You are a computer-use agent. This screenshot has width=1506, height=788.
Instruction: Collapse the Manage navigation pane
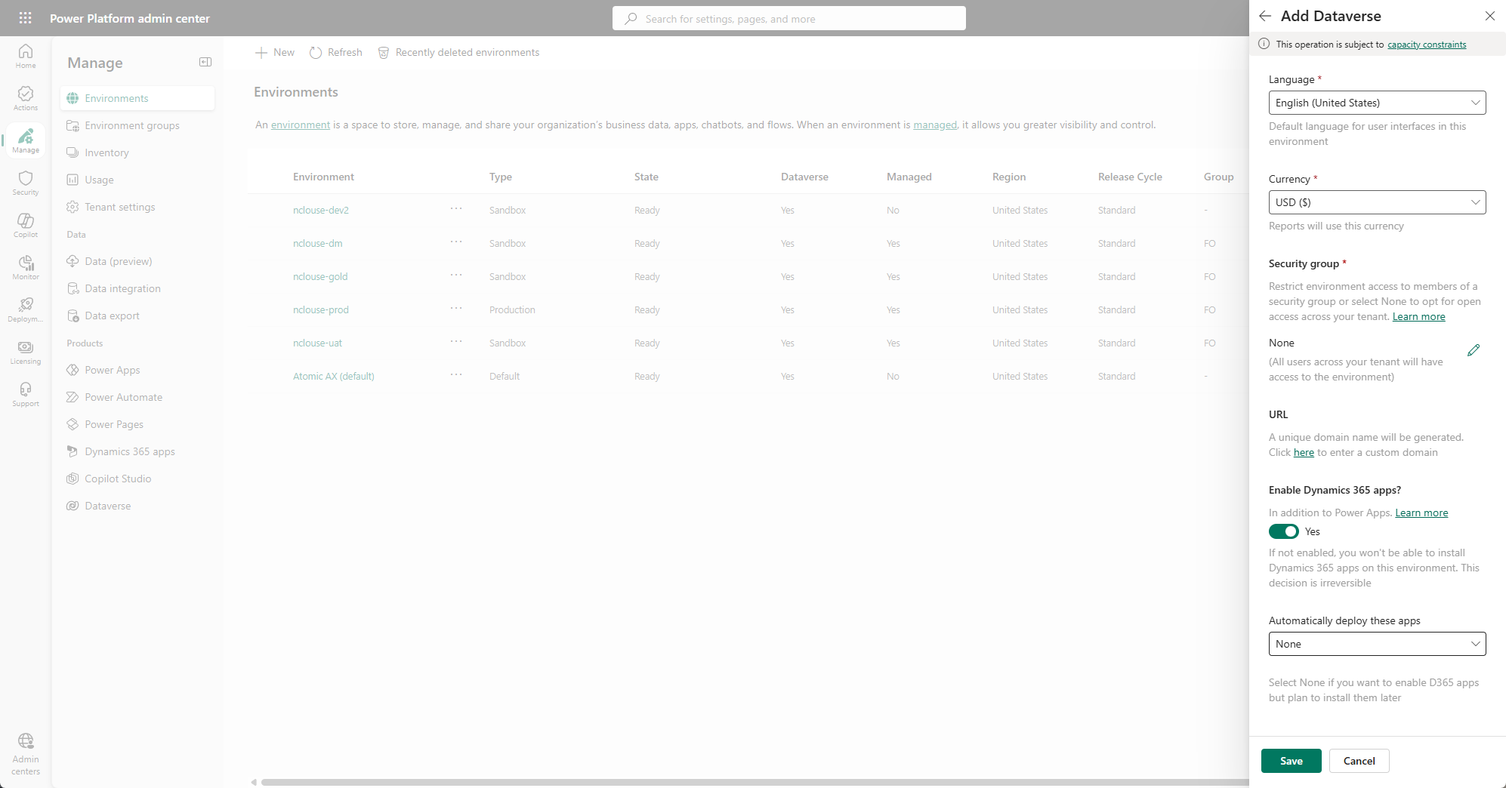205,63
